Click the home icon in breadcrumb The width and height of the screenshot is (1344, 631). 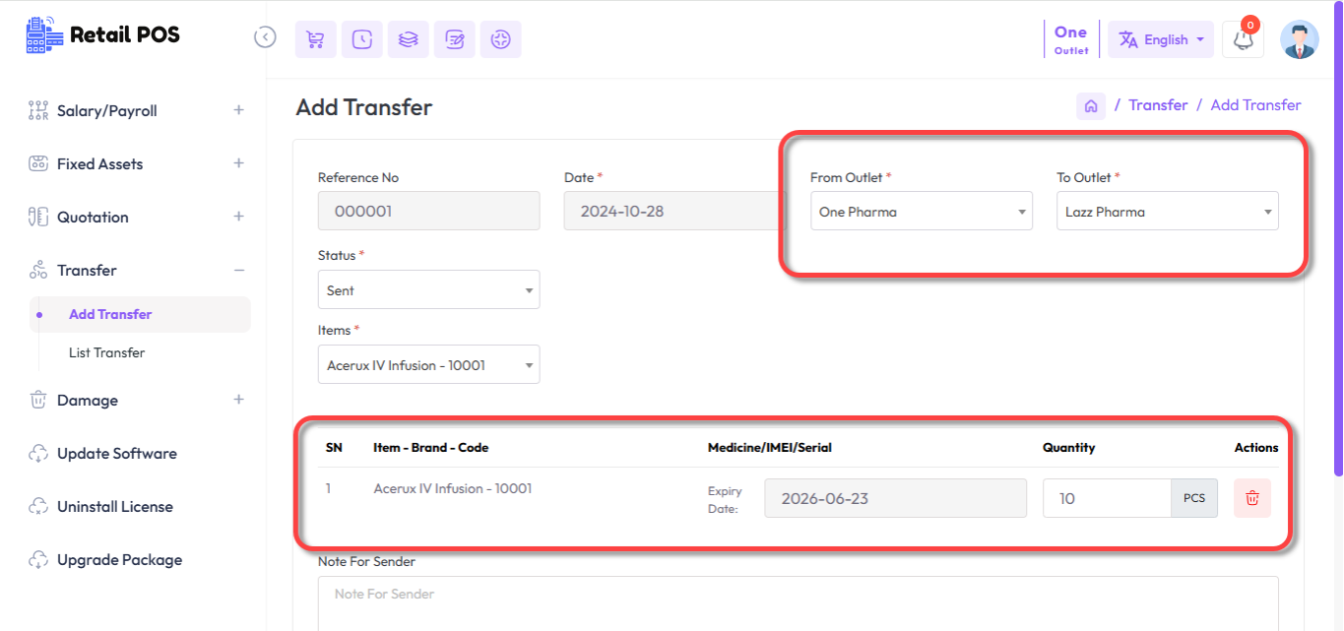point(1090,105)
